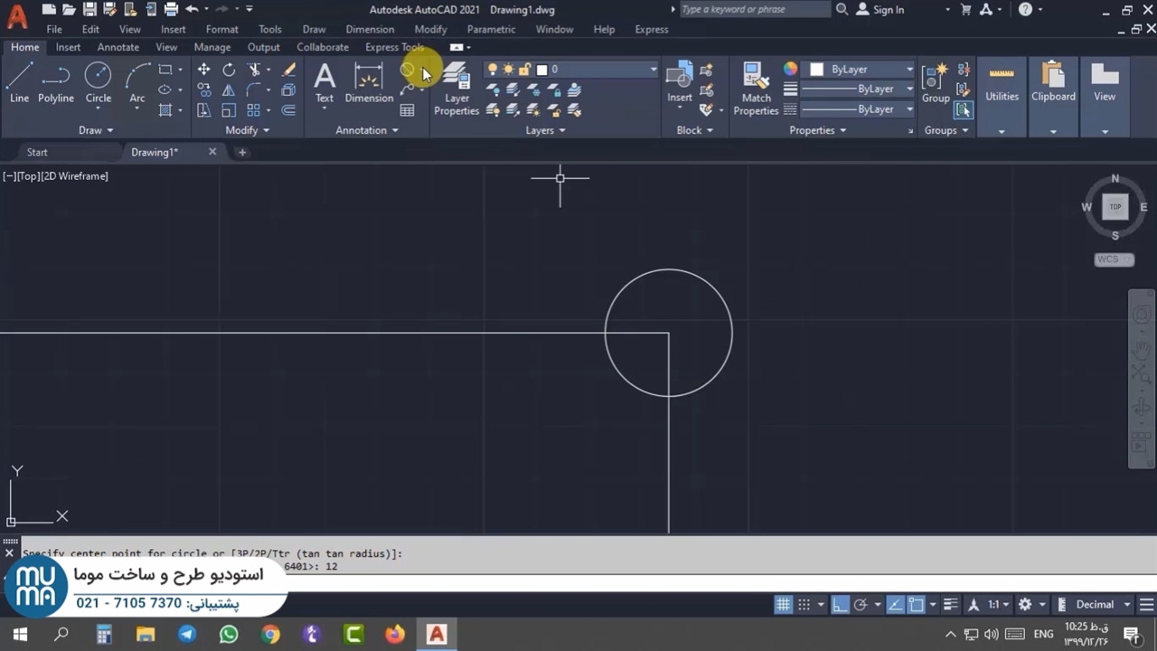This screenshot has width=1157, height=651.
Task: Click the Mirror tool icon
Action: coord(229,90)
